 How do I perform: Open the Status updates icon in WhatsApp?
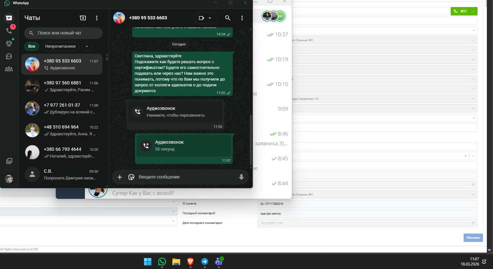click(x=9, y=43)
